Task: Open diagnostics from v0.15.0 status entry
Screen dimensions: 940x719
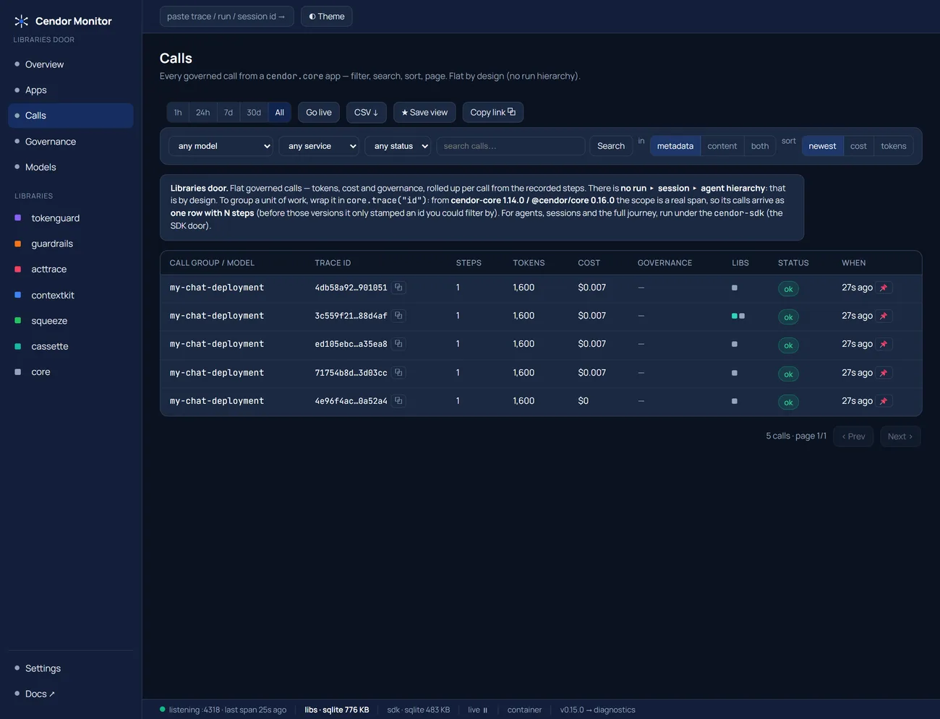Action: point(598,710)
